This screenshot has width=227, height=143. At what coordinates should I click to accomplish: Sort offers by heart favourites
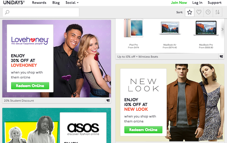199,12
